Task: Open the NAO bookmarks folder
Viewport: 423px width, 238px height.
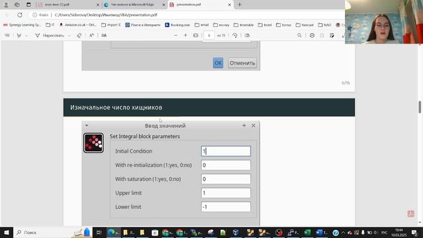Action: (x=325, y=25)
